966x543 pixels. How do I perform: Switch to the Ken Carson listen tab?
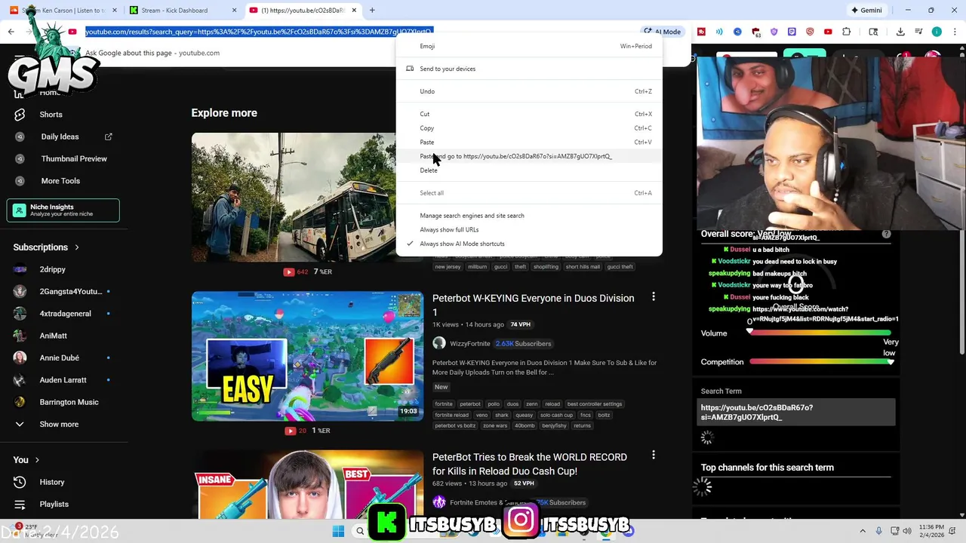point(63,11)
